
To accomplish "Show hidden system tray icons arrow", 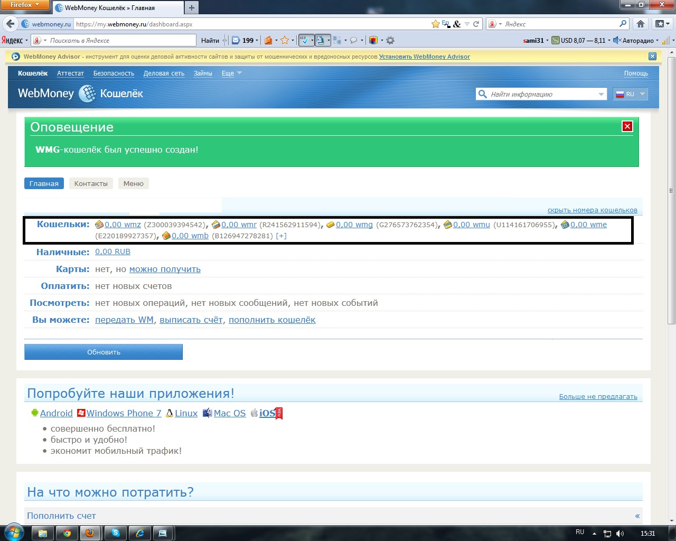I will coord(594,534).
